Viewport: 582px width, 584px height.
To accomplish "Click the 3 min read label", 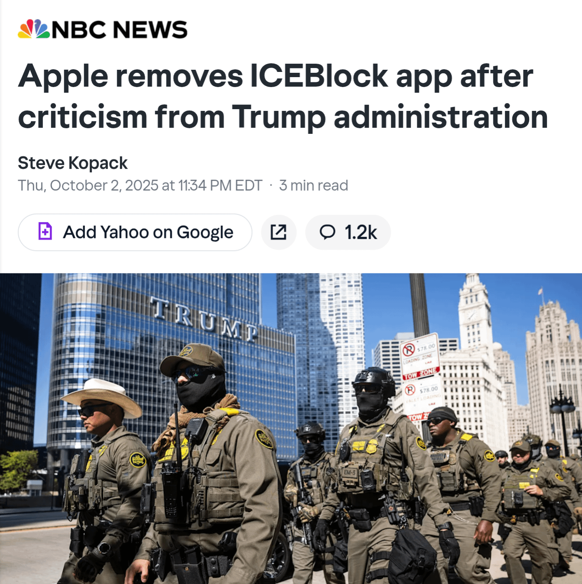I will (x=313, y=185).
